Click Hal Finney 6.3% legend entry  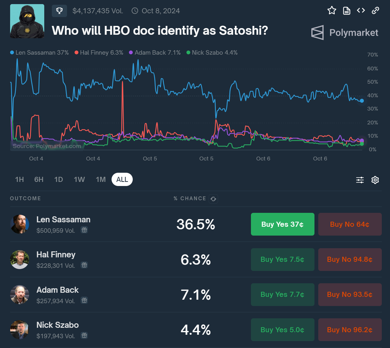pos(99,52)
